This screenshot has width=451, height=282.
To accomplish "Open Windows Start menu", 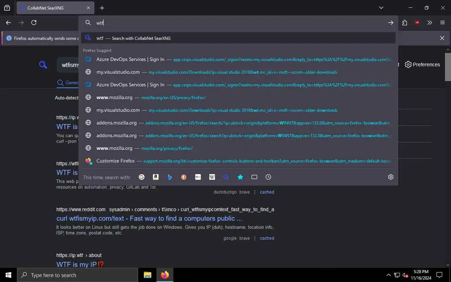I will click(x=8, y=275).
